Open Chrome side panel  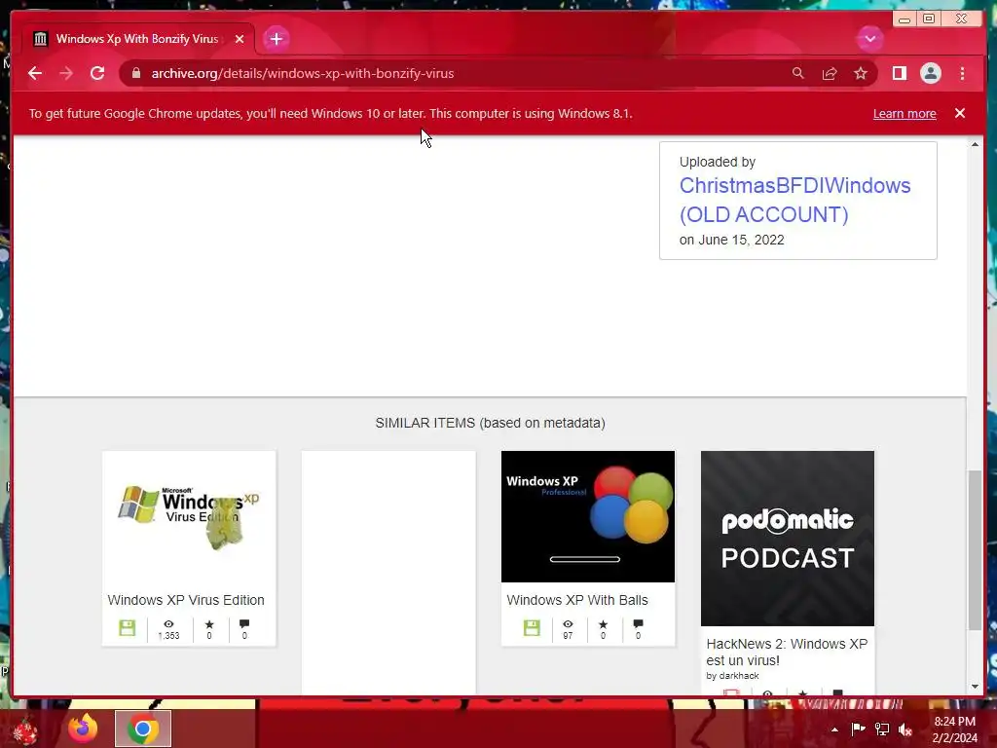click(x=899, y=73)
